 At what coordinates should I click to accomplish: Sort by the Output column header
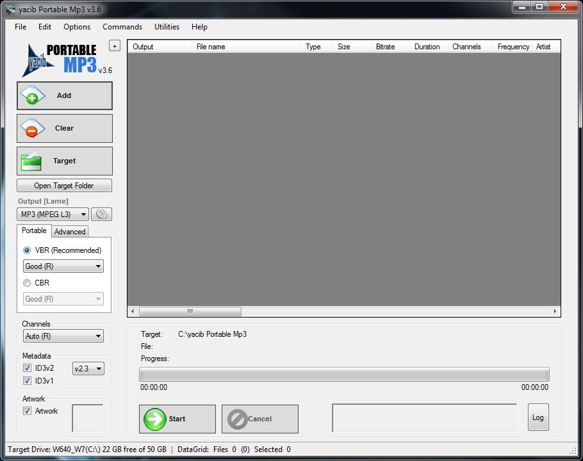point(160,47)
